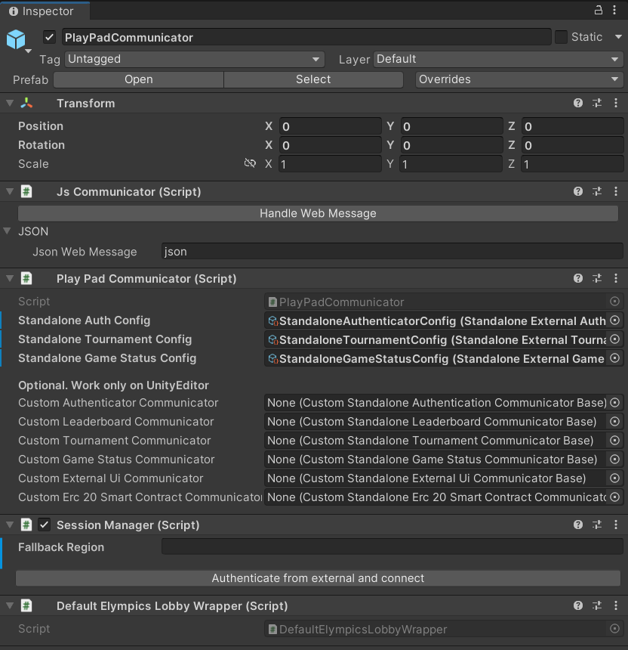
Task: Open Transform presets selector
Action: 597,104
